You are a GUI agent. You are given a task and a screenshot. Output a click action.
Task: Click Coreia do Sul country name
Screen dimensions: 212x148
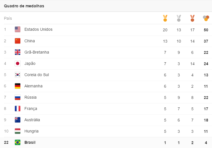(x=37, y=75)
